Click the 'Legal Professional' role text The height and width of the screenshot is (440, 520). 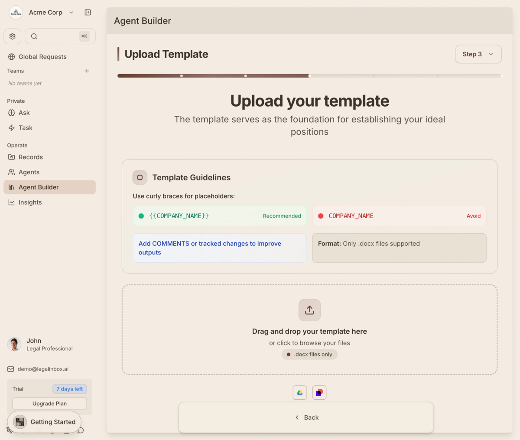point(49,349)
